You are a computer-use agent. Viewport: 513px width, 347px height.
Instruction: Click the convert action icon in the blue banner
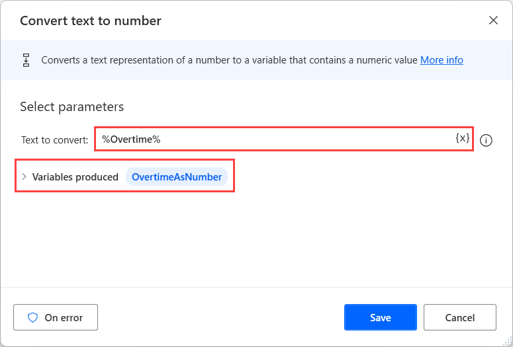point(26,60)
